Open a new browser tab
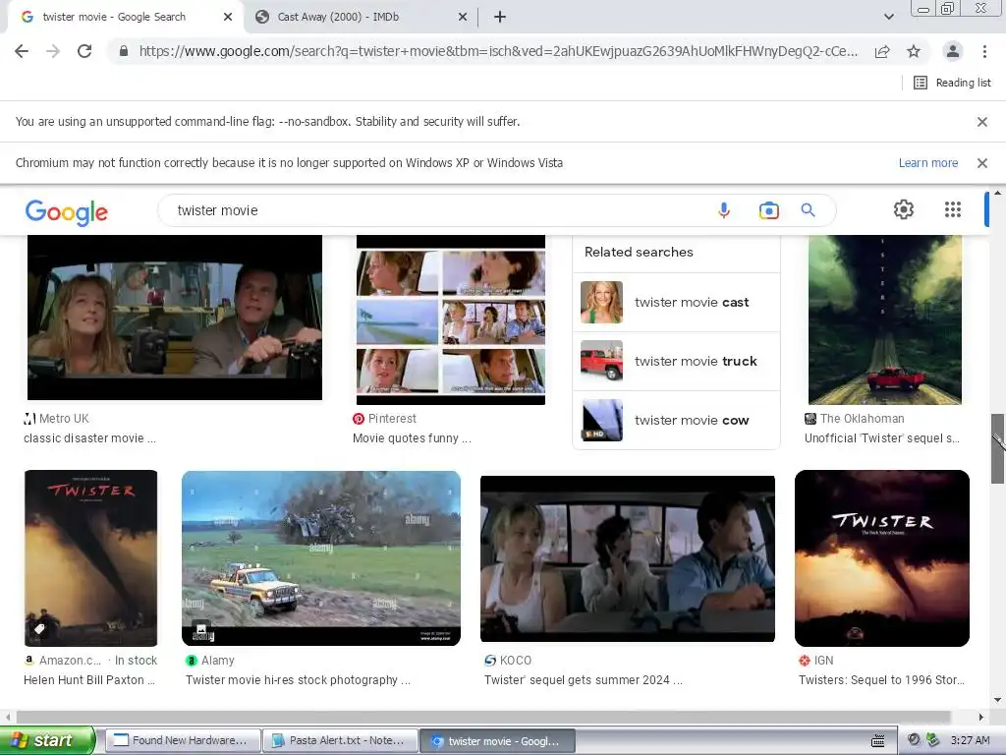Image resolution: width=1006 pixels, height=755 pixels. tap(500, 18)
